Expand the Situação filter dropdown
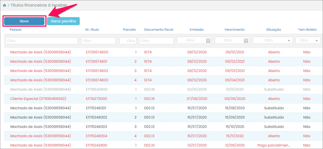Image resolution: width=323 pixels, height=149 pixels. [x=289, y=41]
